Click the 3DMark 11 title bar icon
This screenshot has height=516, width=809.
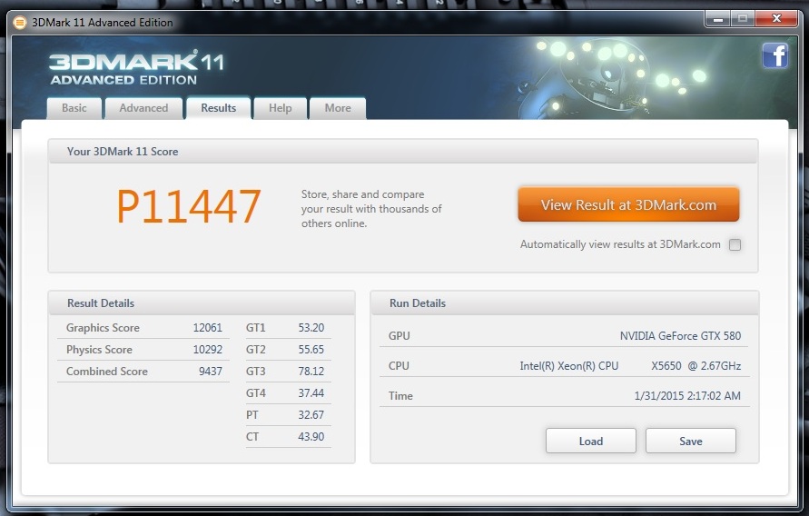pos(20,23)
